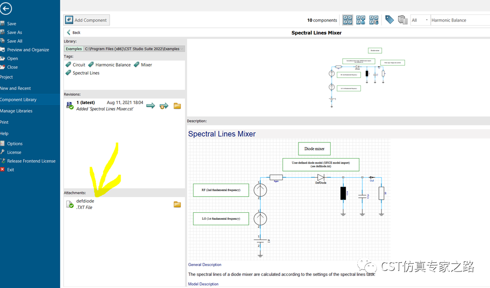The width and height of the screenshot is (490, 288).
Task: Open Preview and Organize
Action: (x=28, y=50)
